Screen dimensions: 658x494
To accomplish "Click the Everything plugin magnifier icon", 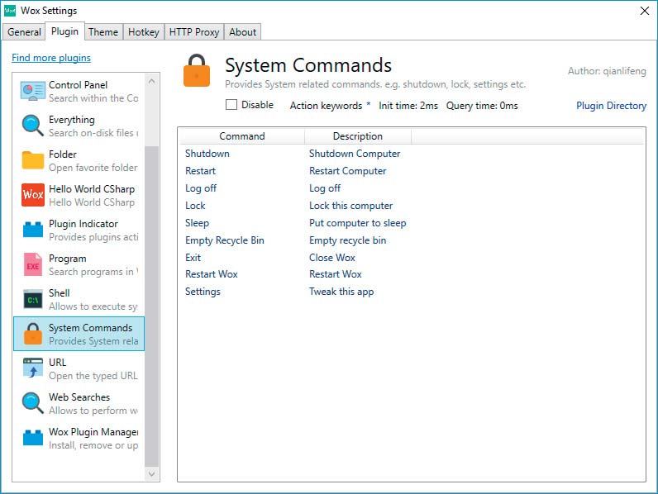I will coord(33,126).
